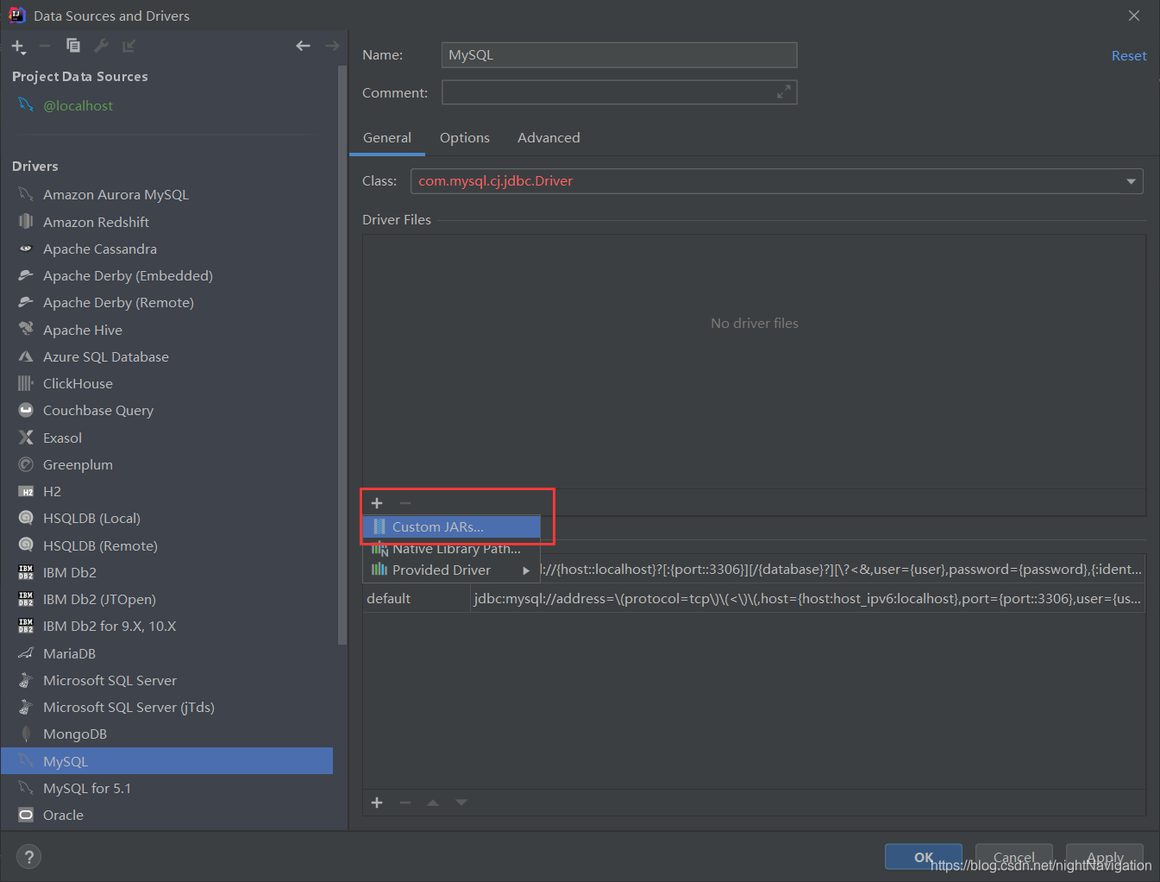Choose Native Library Path... menu item
1160x882 pixels.
452,549
